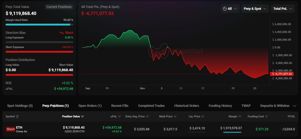Click the Short Value $9,119,868.40 figure
This screenshot has width=301, height=139.
[x=61, y=70]
